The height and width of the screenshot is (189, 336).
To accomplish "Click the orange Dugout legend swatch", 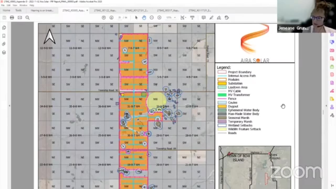I will click(x=222, y=106).
